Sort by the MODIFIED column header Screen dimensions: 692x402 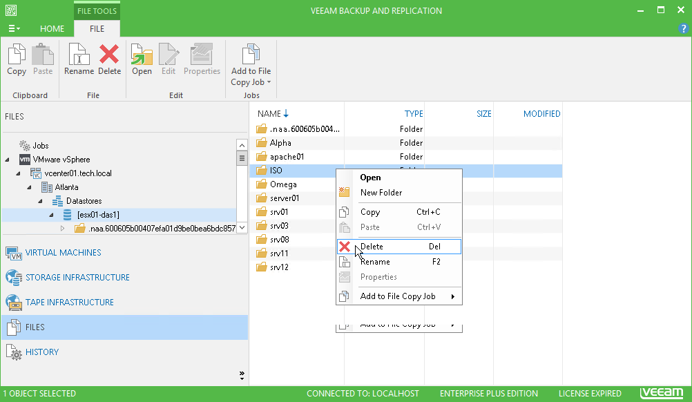(x=541, y=114)
